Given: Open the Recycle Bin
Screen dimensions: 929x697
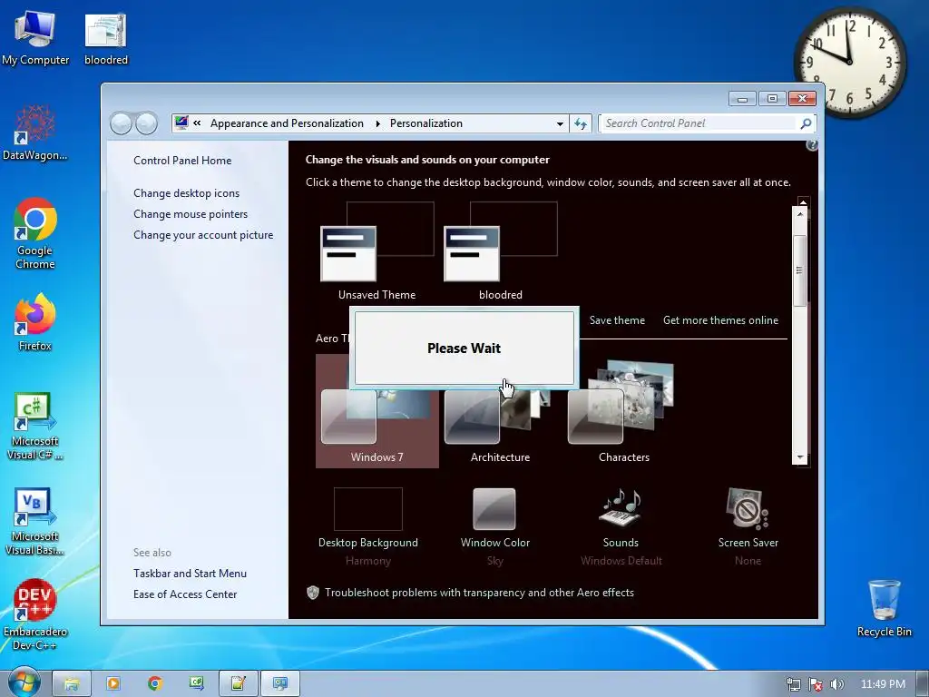Looking at the screenshot, I should [x=884, y=608].
